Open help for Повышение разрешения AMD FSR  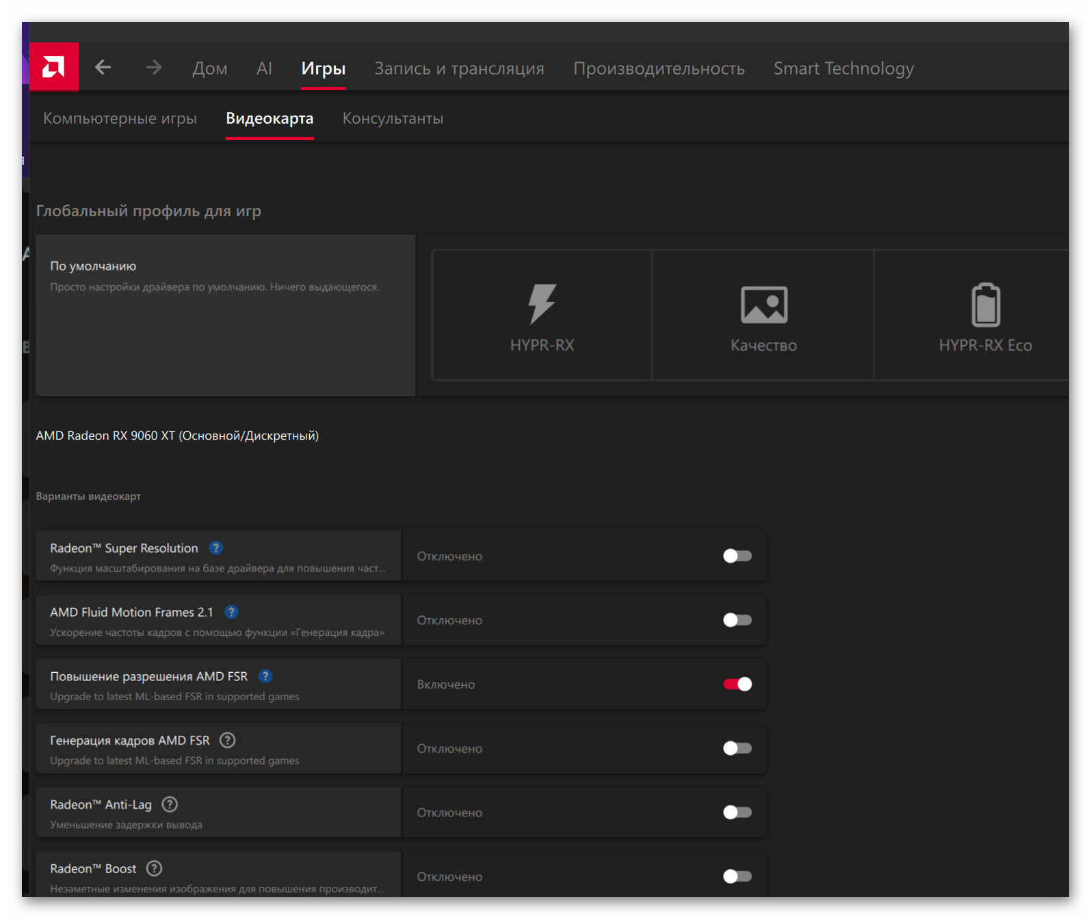pos(265,676)
